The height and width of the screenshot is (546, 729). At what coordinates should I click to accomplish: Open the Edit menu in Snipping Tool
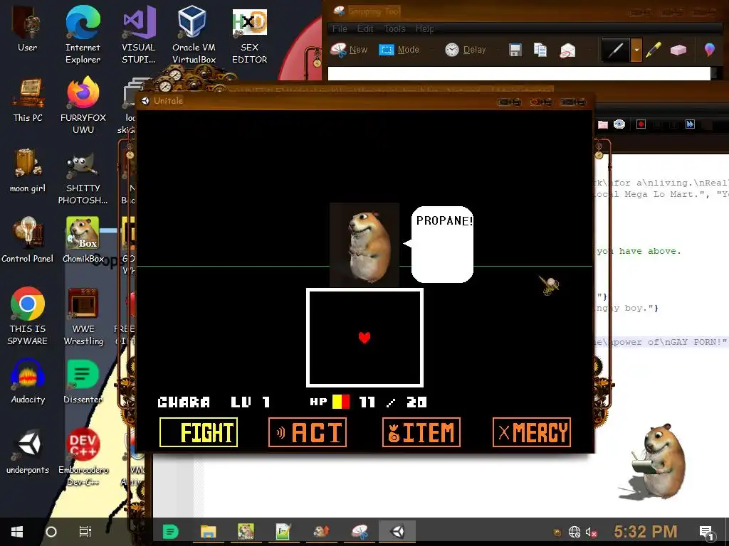tap(365, 28)
